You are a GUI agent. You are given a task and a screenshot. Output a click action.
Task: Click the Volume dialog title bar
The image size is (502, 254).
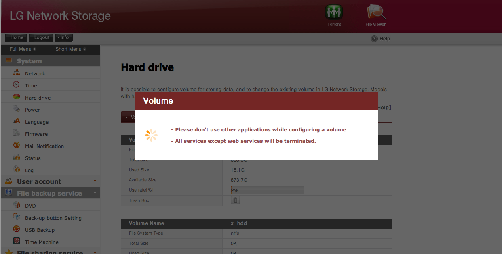point(257,101)
